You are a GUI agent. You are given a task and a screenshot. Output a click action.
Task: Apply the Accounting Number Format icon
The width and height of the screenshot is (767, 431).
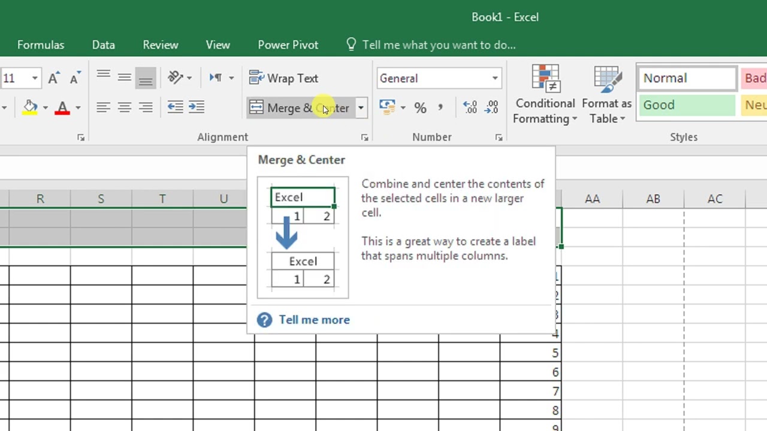click(388, 107)
